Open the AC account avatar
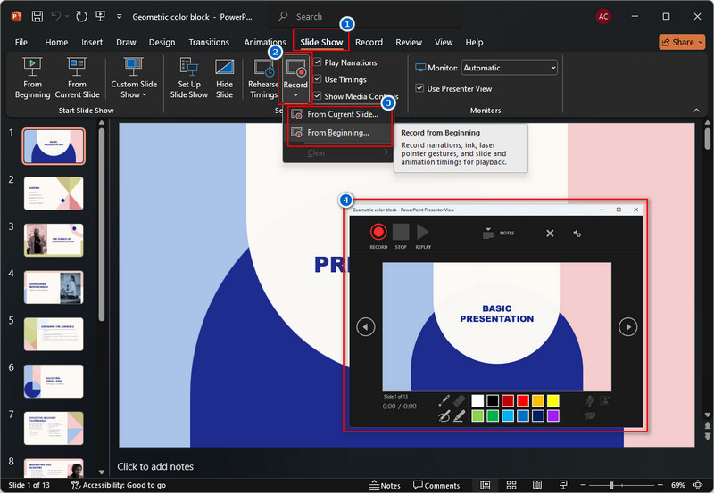714x493 pixels. 603,16
